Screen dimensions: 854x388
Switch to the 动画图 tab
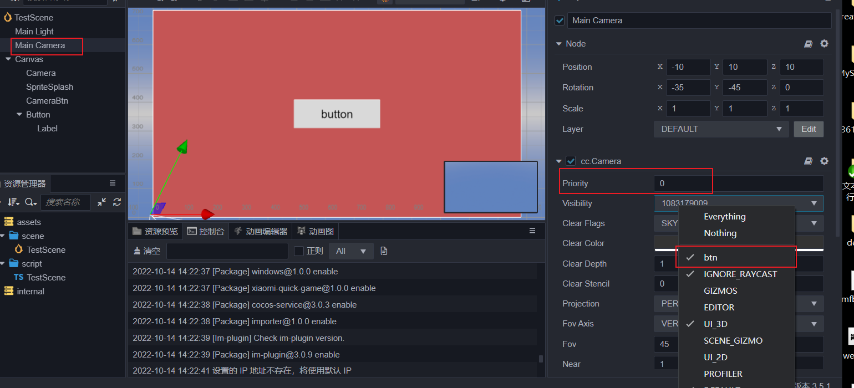coord(315,231)
